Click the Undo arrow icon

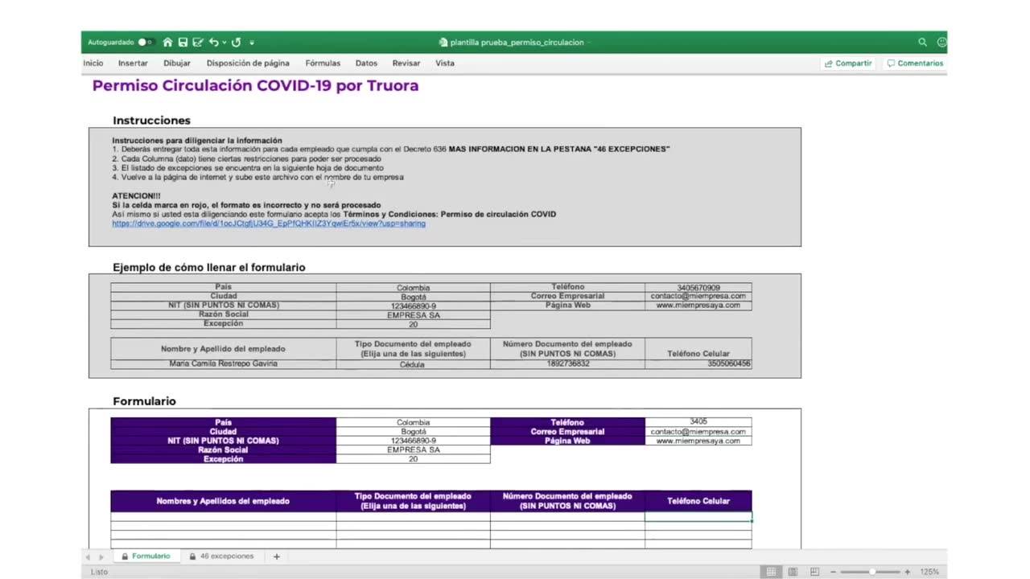213,42
